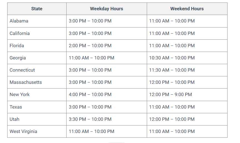
Task: Select Connecticut's weekend hours 11:30 AM cell
Action: [x=172, y=70]
